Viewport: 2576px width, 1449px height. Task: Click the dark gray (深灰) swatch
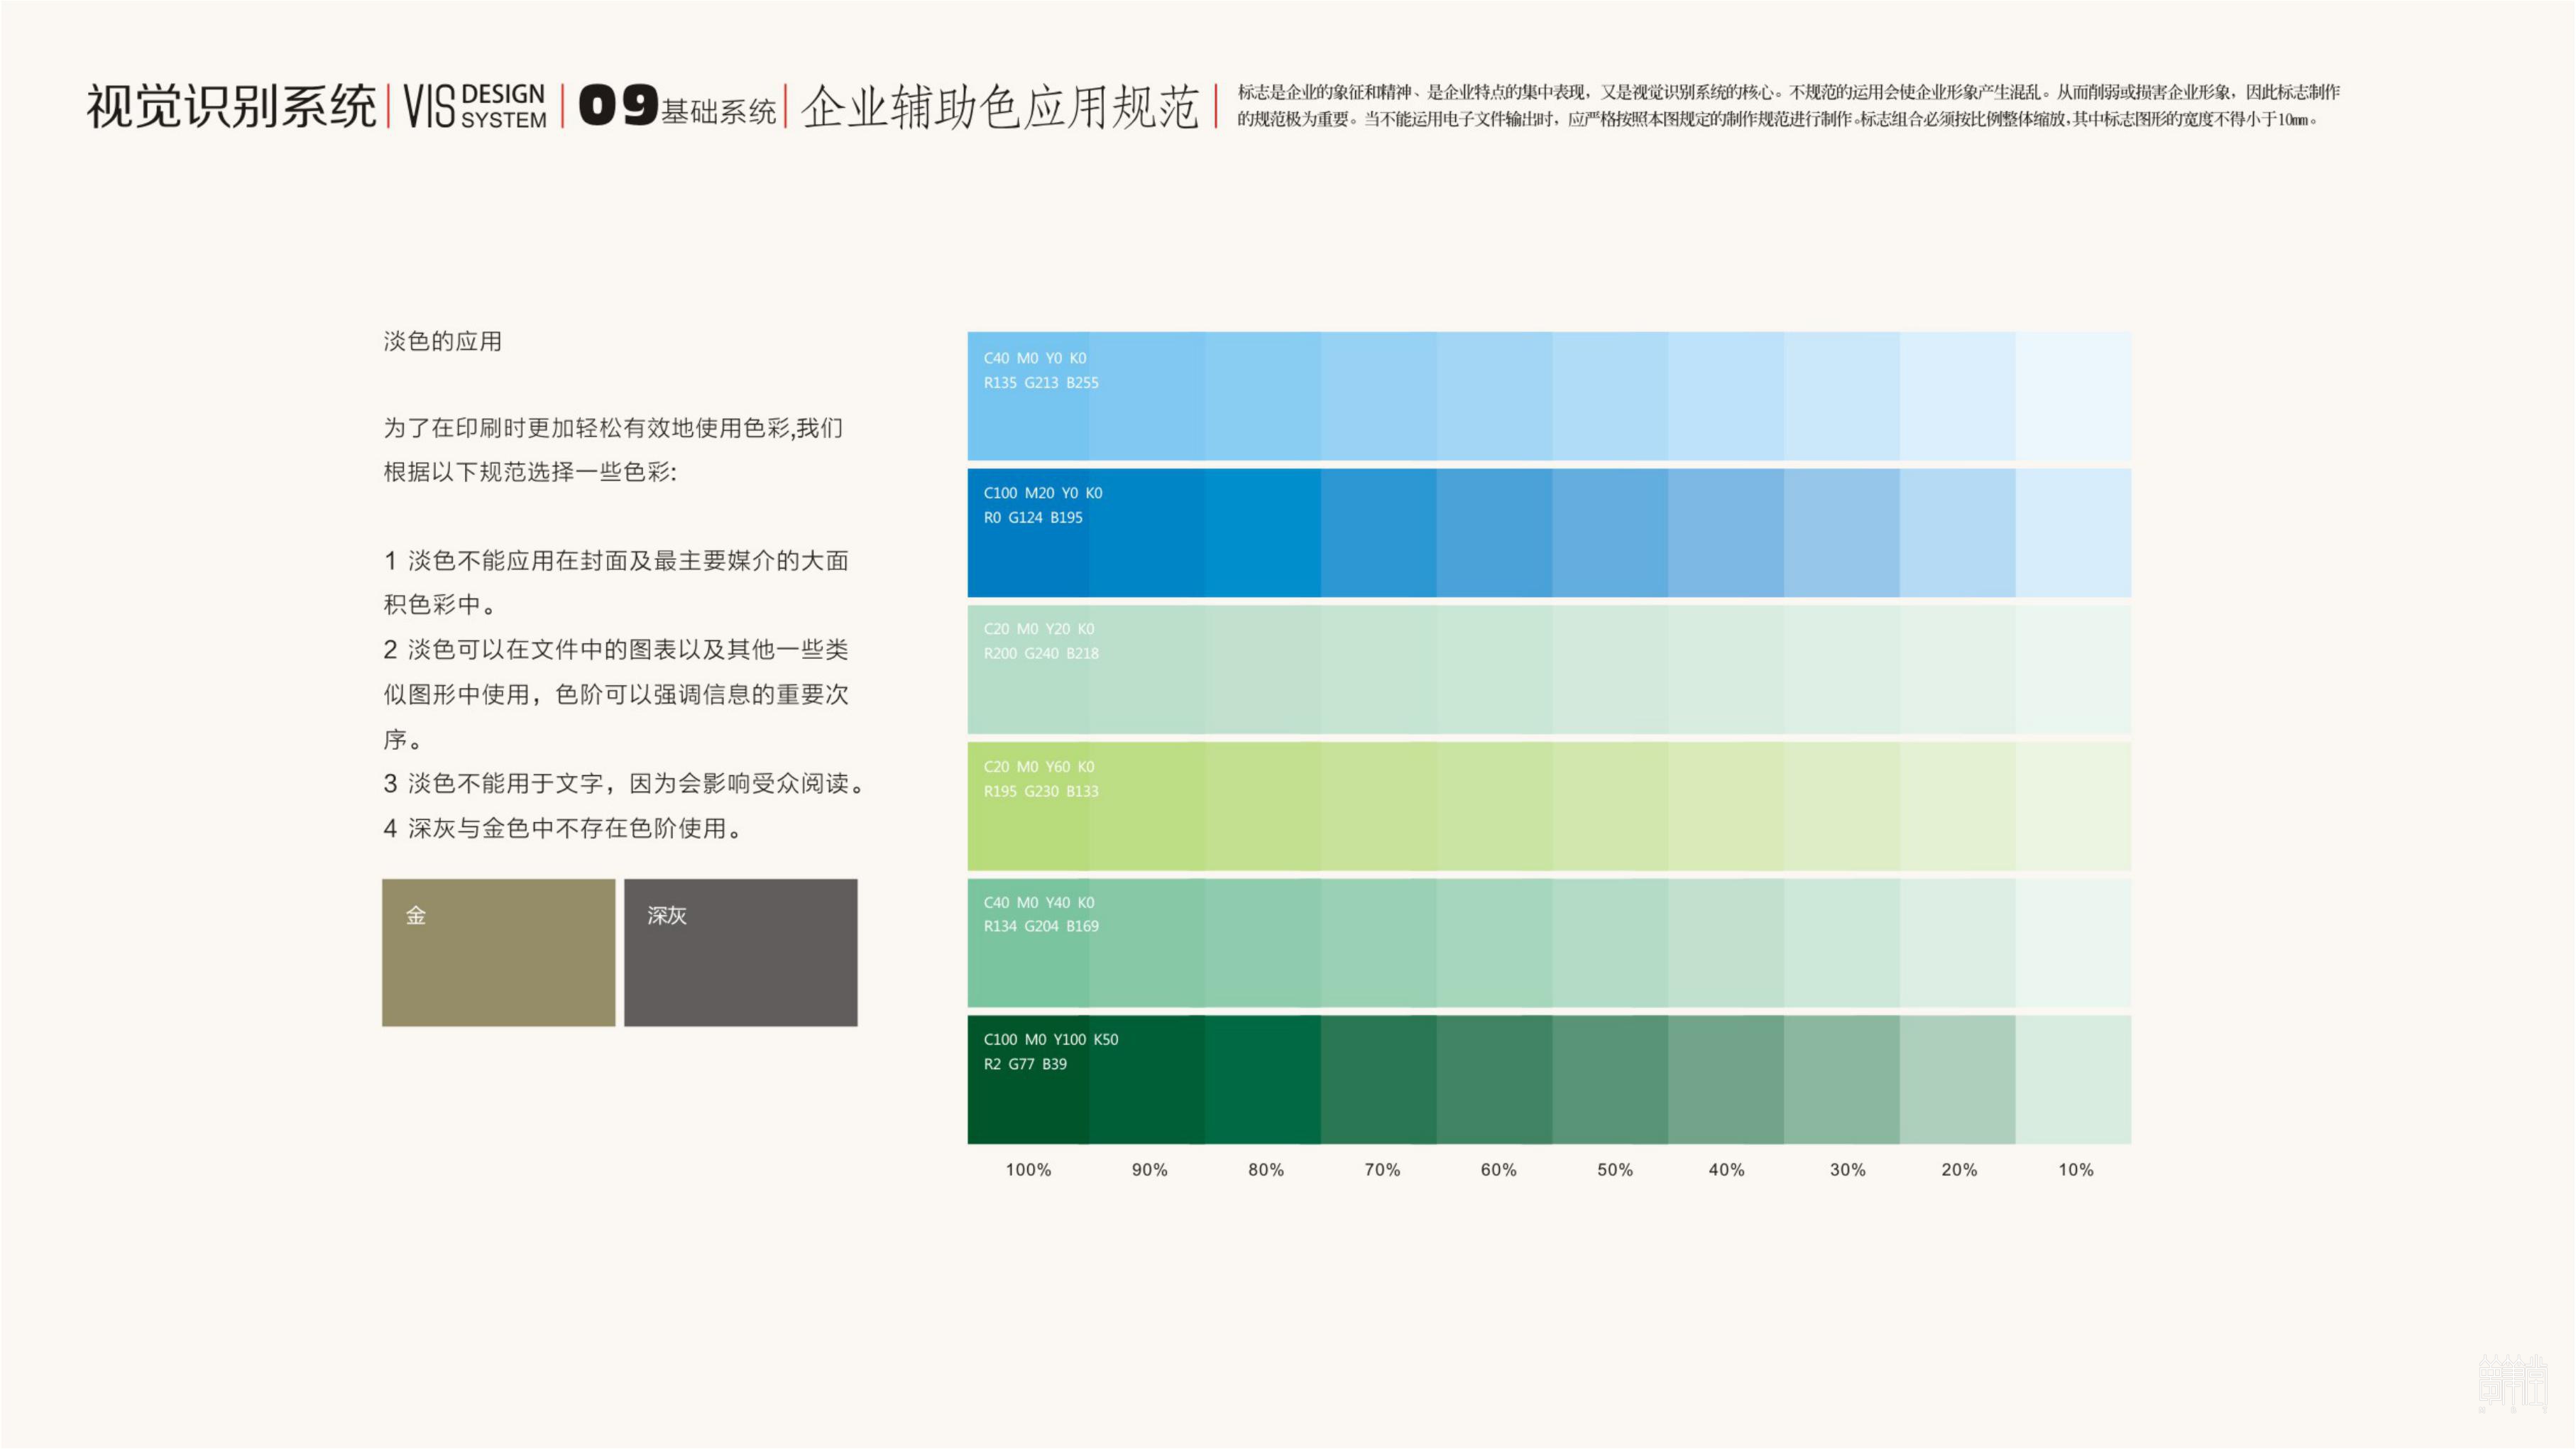[x=740, y=952]
